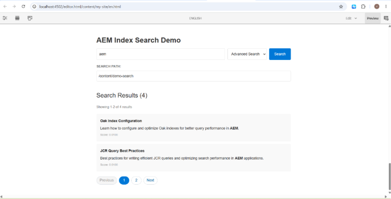Image resolution: width=391 pixels, height=199 pixels.
Task: Go to page 2 of results
Action: pos(136,181)
